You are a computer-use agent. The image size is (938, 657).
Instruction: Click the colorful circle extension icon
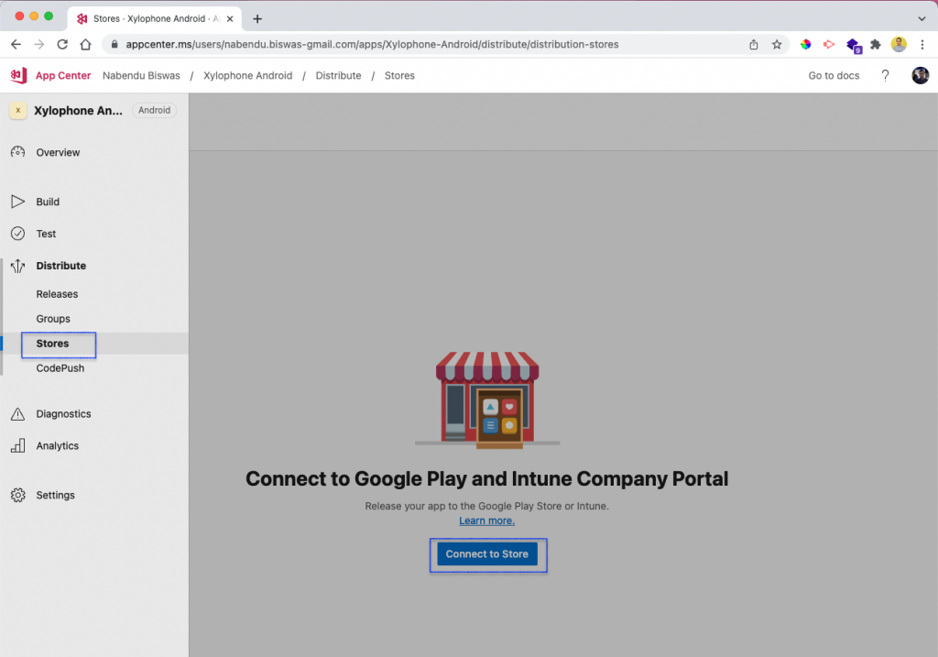click(806, 44)
